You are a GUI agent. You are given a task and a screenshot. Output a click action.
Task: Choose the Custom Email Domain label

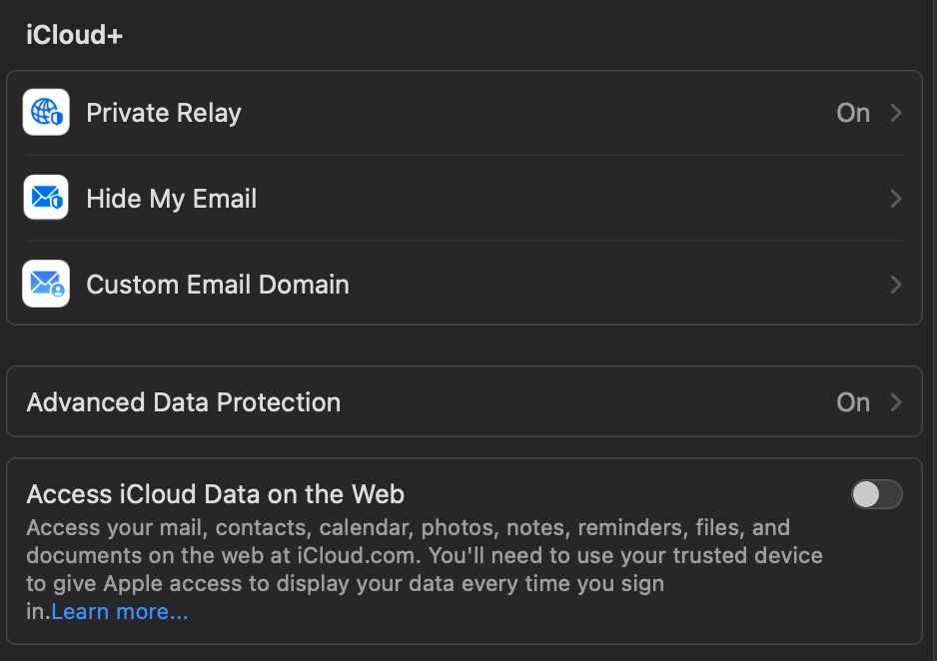click(x=218, y=285)
